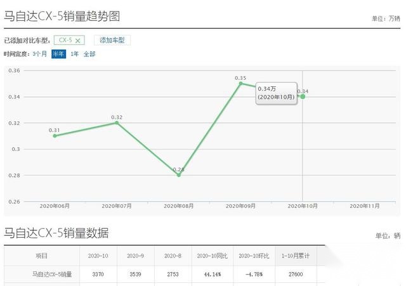Click table header 2020-10同比
406x286 pixels.
(213, 256)
